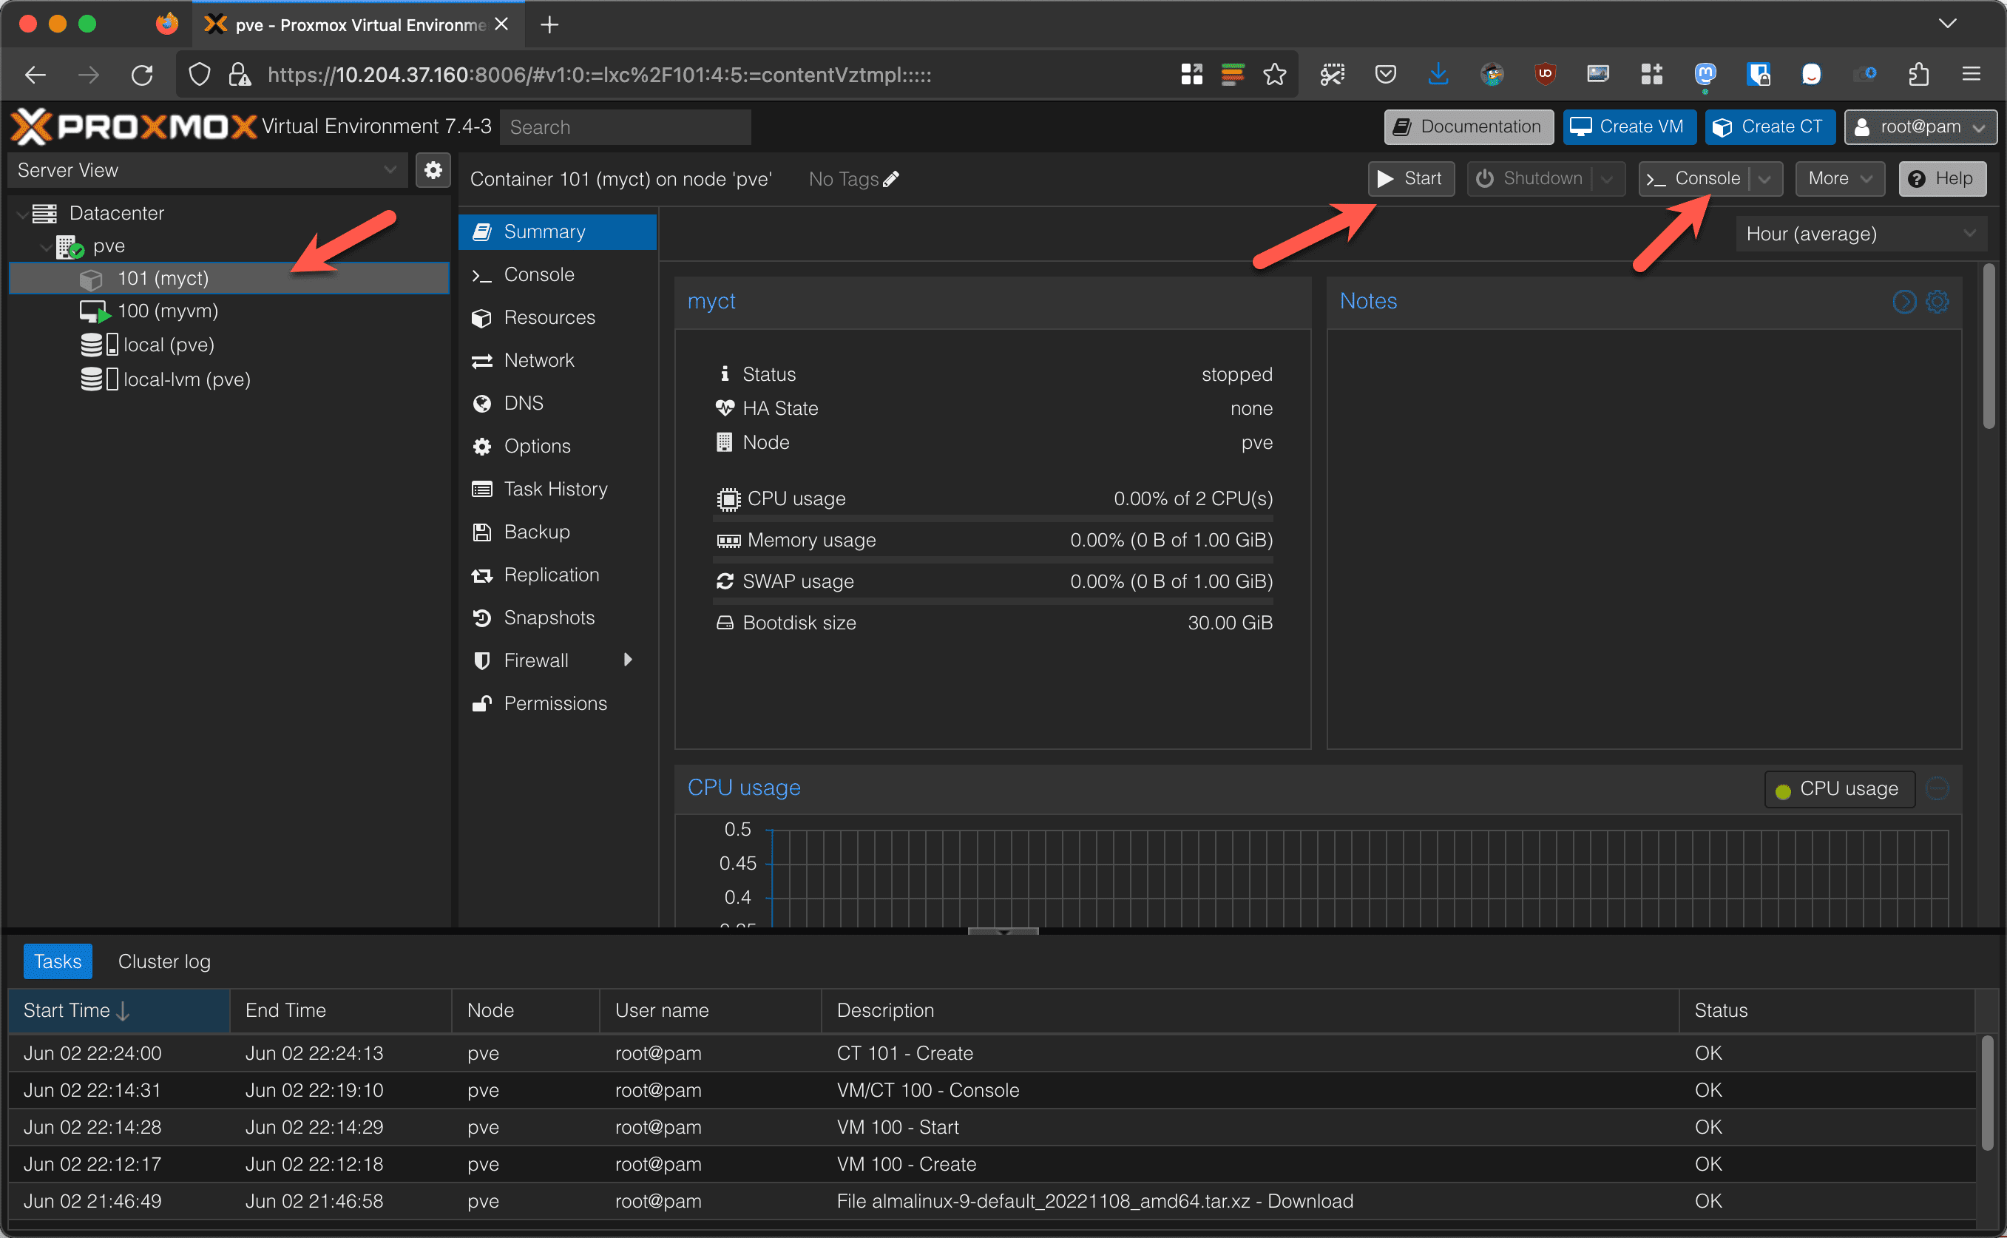
Task: Click Create VM button
Action: click(1629, 127)
